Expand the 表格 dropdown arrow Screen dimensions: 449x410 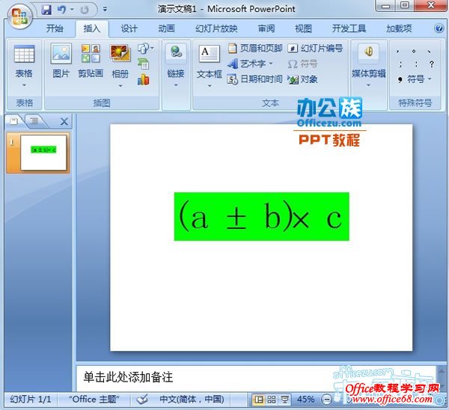(x=24, y=85)
